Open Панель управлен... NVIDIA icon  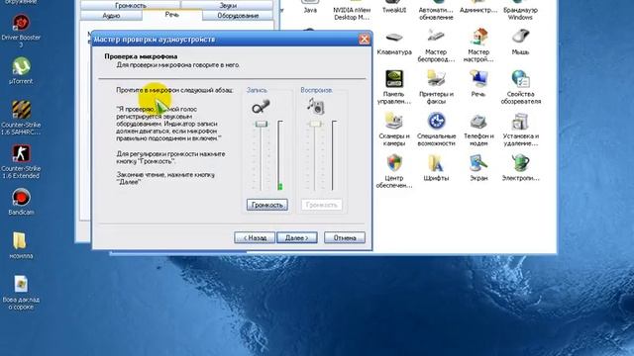point(394,79)
